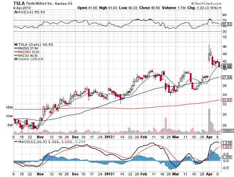
Task: Click the Tesla Motors Inc. company name
Action: [x=39, y=3]
